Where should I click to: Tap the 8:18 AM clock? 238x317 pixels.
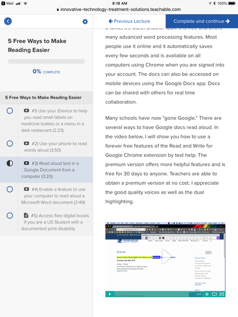tap(119, 3)
